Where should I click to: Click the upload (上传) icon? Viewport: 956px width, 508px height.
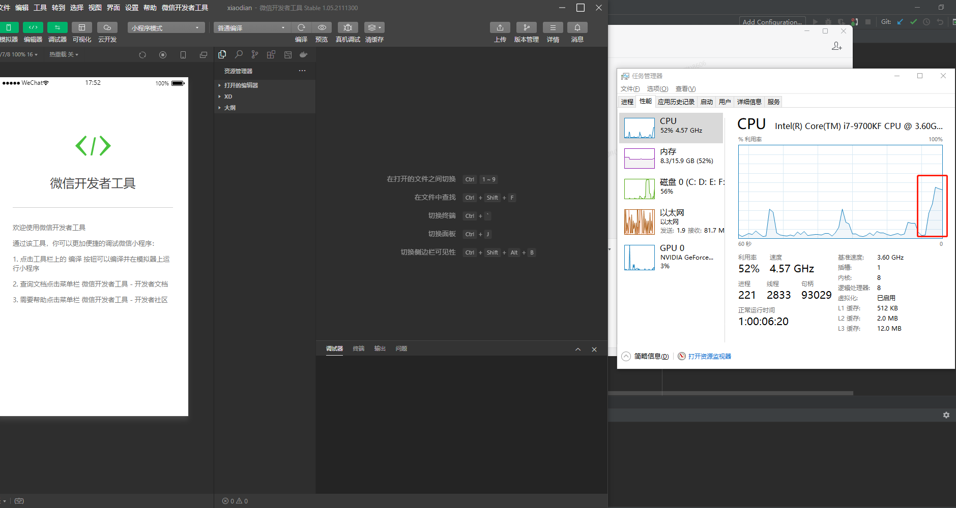tap(500, 27)
